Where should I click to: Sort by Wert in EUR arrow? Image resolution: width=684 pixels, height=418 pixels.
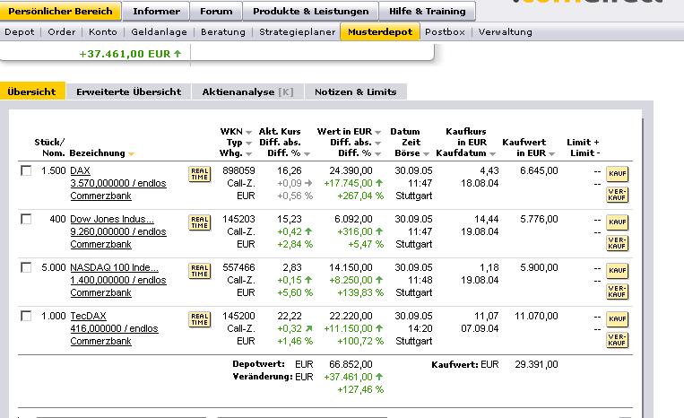pyautogui.click(x=378, y=132)
